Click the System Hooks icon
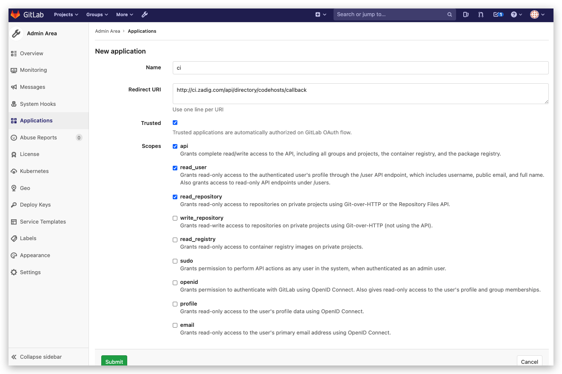 click(14, 104)
